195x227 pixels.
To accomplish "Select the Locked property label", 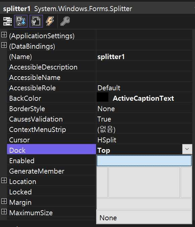I will click(x=51, y=191).
